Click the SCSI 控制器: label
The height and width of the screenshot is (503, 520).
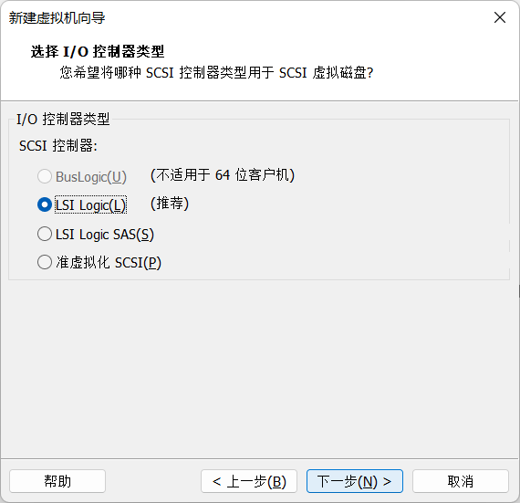click(58, 146)
